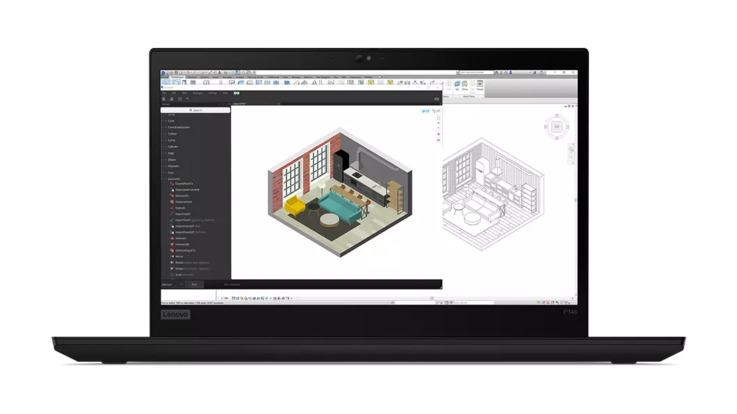Click the library Search field
Image resolution: width=737 pixels, height=414 pixels.
pos(195,110)
